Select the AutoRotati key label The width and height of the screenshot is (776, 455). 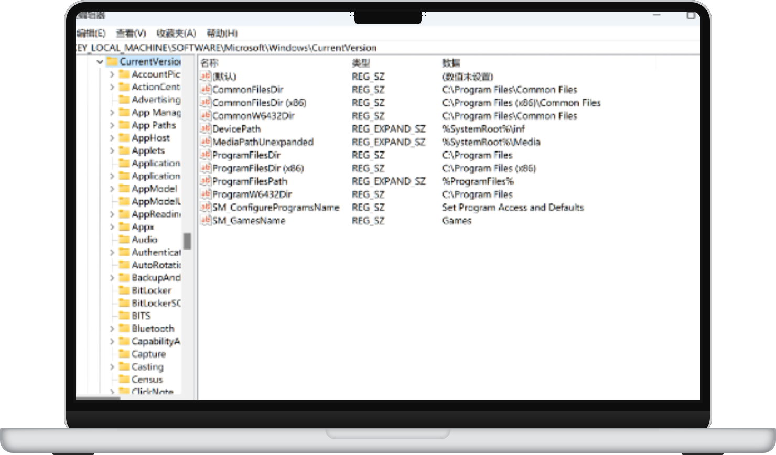156,265
